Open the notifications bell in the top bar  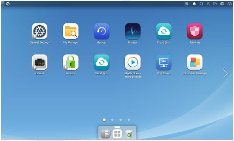[194, 4]
